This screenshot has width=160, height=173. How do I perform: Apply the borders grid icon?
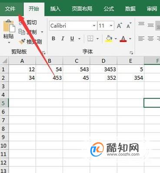click(x=90, y=39)
